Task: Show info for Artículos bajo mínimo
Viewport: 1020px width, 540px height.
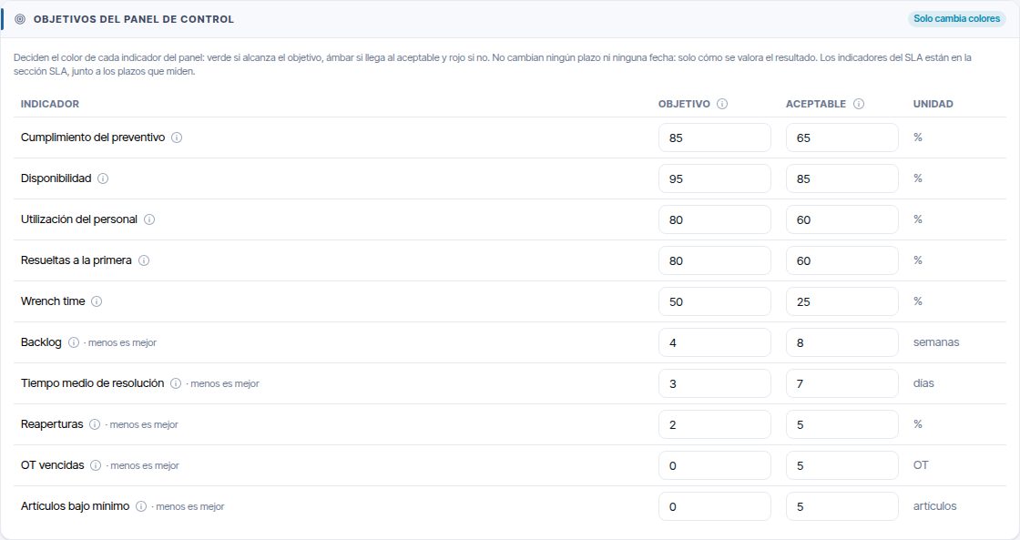Action: [141, 507]
